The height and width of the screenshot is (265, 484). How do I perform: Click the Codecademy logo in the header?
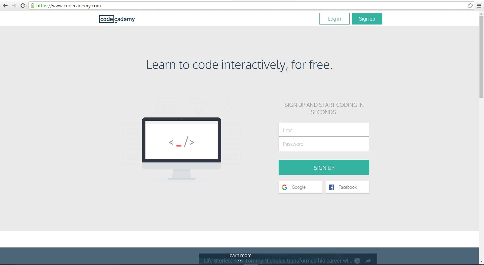[x=117, y=19]
